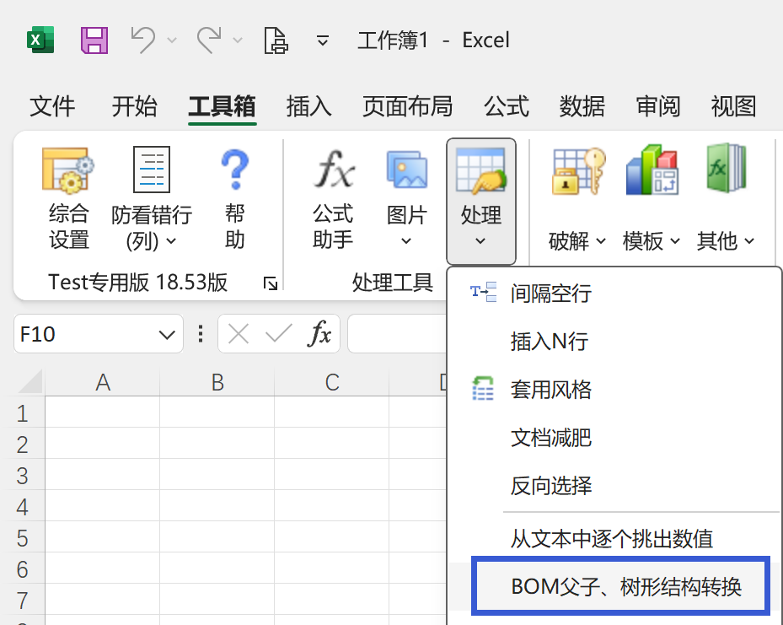Click the insert function fx button
The height and width of the screenshot is (625, 783).
319,335
